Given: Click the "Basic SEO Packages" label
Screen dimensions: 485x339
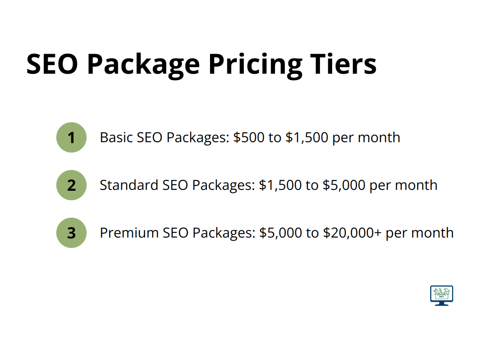Looking at the screenshot, I should coord(164,138).
